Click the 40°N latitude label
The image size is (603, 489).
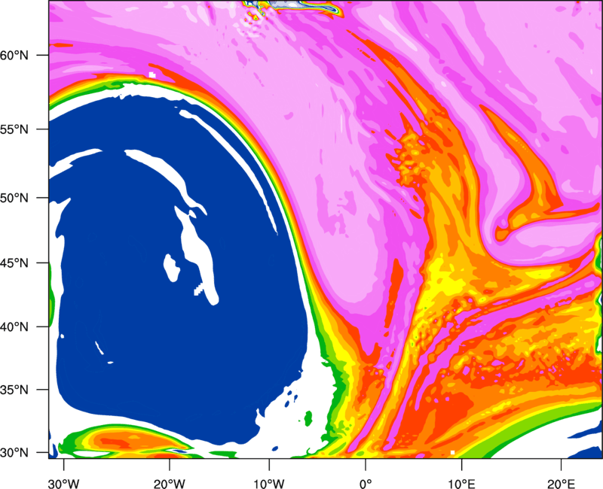point(14,327)
